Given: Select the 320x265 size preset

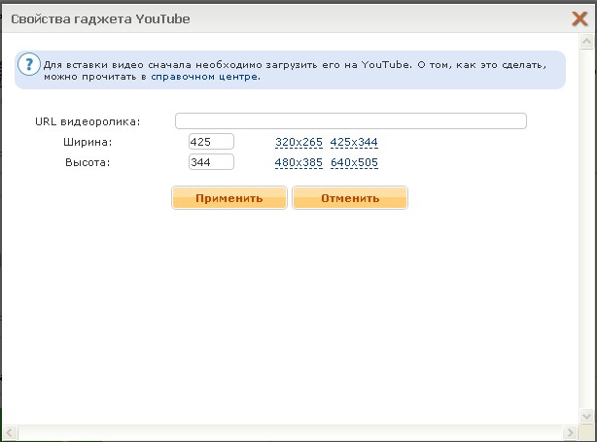Looking at the screenshot, I should (x=298, y=143).
